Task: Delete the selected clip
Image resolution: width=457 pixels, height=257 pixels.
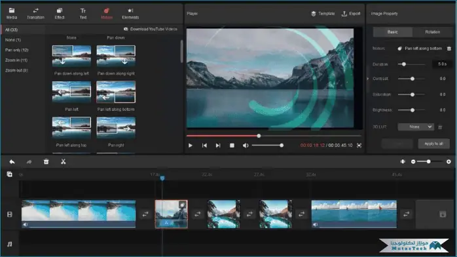Action: (x=46, y=162)
